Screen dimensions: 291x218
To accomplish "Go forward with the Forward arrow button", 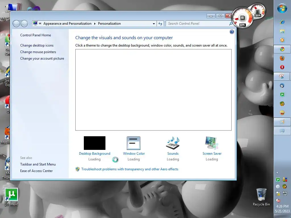I will coord(24,24).
